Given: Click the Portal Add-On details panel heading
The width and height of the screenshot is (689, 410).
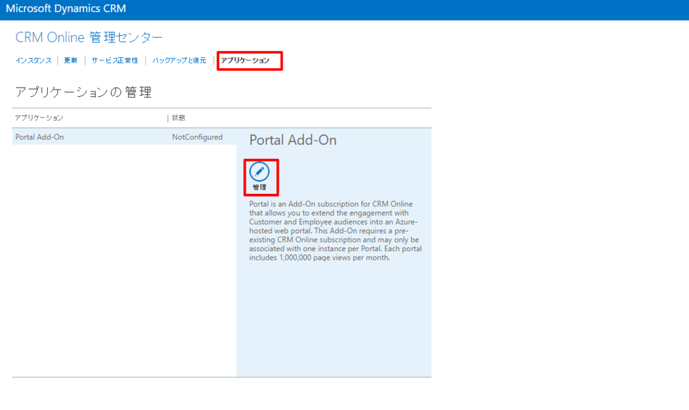Looking at the screenshot, I should pos(293,140).
